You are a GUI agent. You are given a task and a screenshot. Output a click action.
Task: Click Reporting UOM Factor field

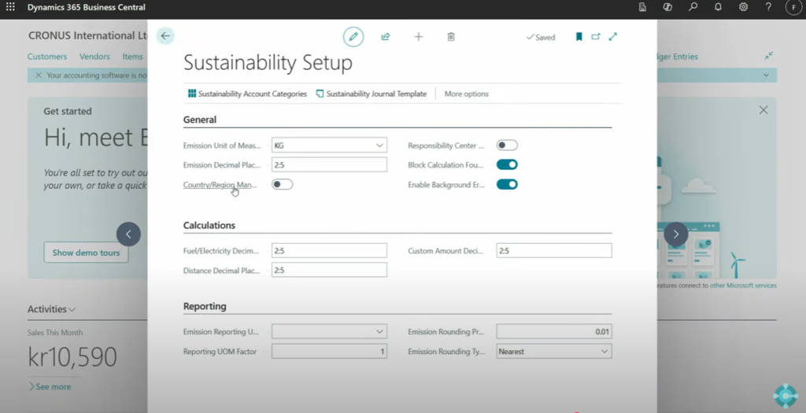tap(330, 352)
